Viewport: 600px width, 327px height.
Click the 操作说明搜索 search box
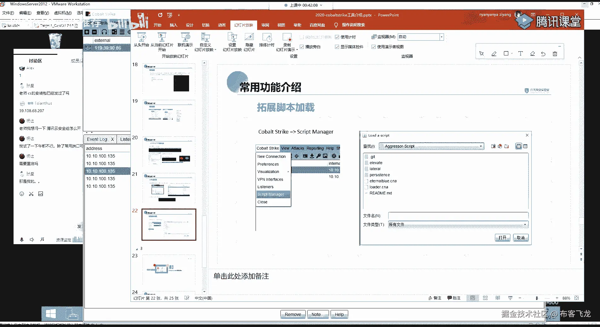353,25
